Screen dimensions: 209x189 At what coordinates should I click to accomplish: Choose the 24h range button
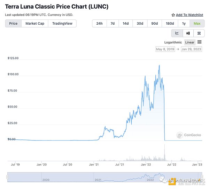99,24
